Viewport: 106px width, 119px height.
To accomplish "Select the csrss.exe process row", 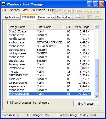I will coord(50,79).
